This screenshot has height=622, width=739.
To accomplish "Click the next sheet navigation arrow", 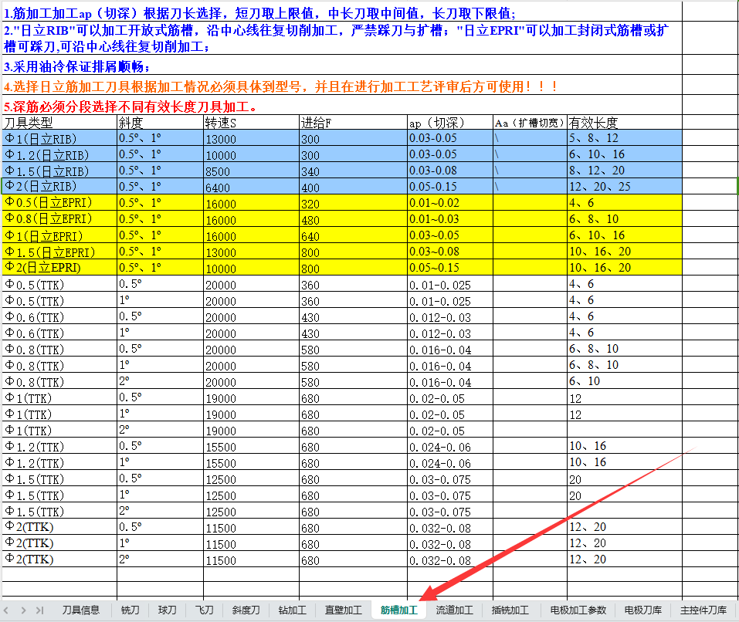I will point(23,610).
